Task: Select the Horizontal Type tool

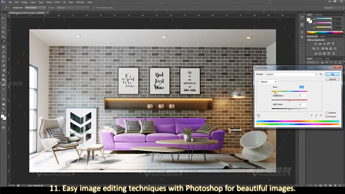Action: 3,90
